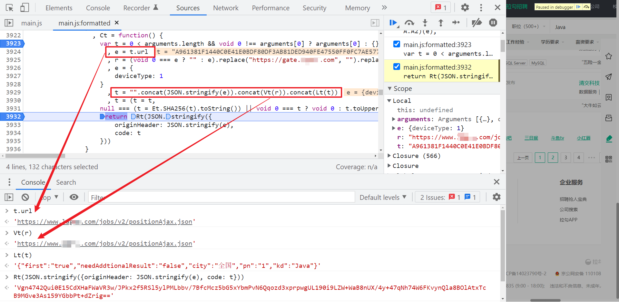Screen dimensions: 619x302
Task: Click the debugger sidebar vertical scrollbar
Action: coord(503,46)
